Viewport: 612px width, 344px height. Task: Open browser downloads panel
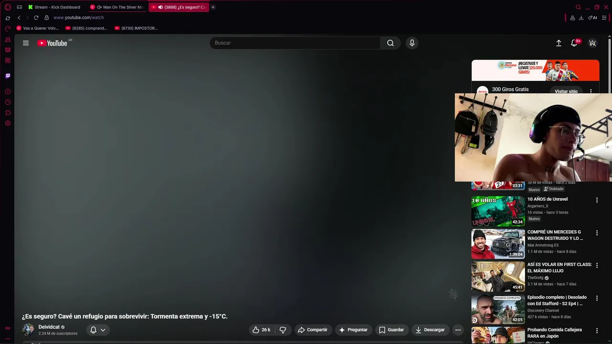point(581,18)
